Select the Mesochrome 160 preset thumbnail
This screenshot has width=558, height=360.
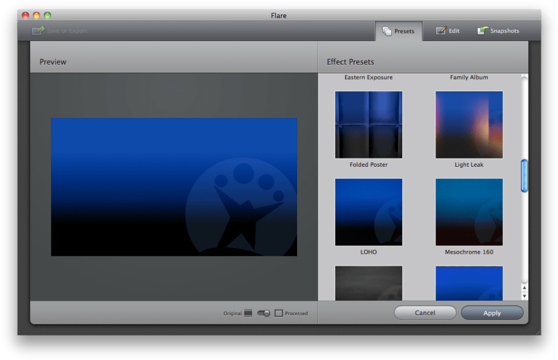pos(469,212)
